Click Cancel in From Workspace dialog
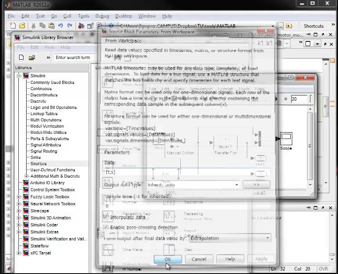 [199, 259]
